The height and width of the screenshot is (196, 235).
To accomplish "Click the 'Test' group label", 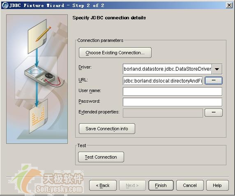I will click(x=82, y=145).
